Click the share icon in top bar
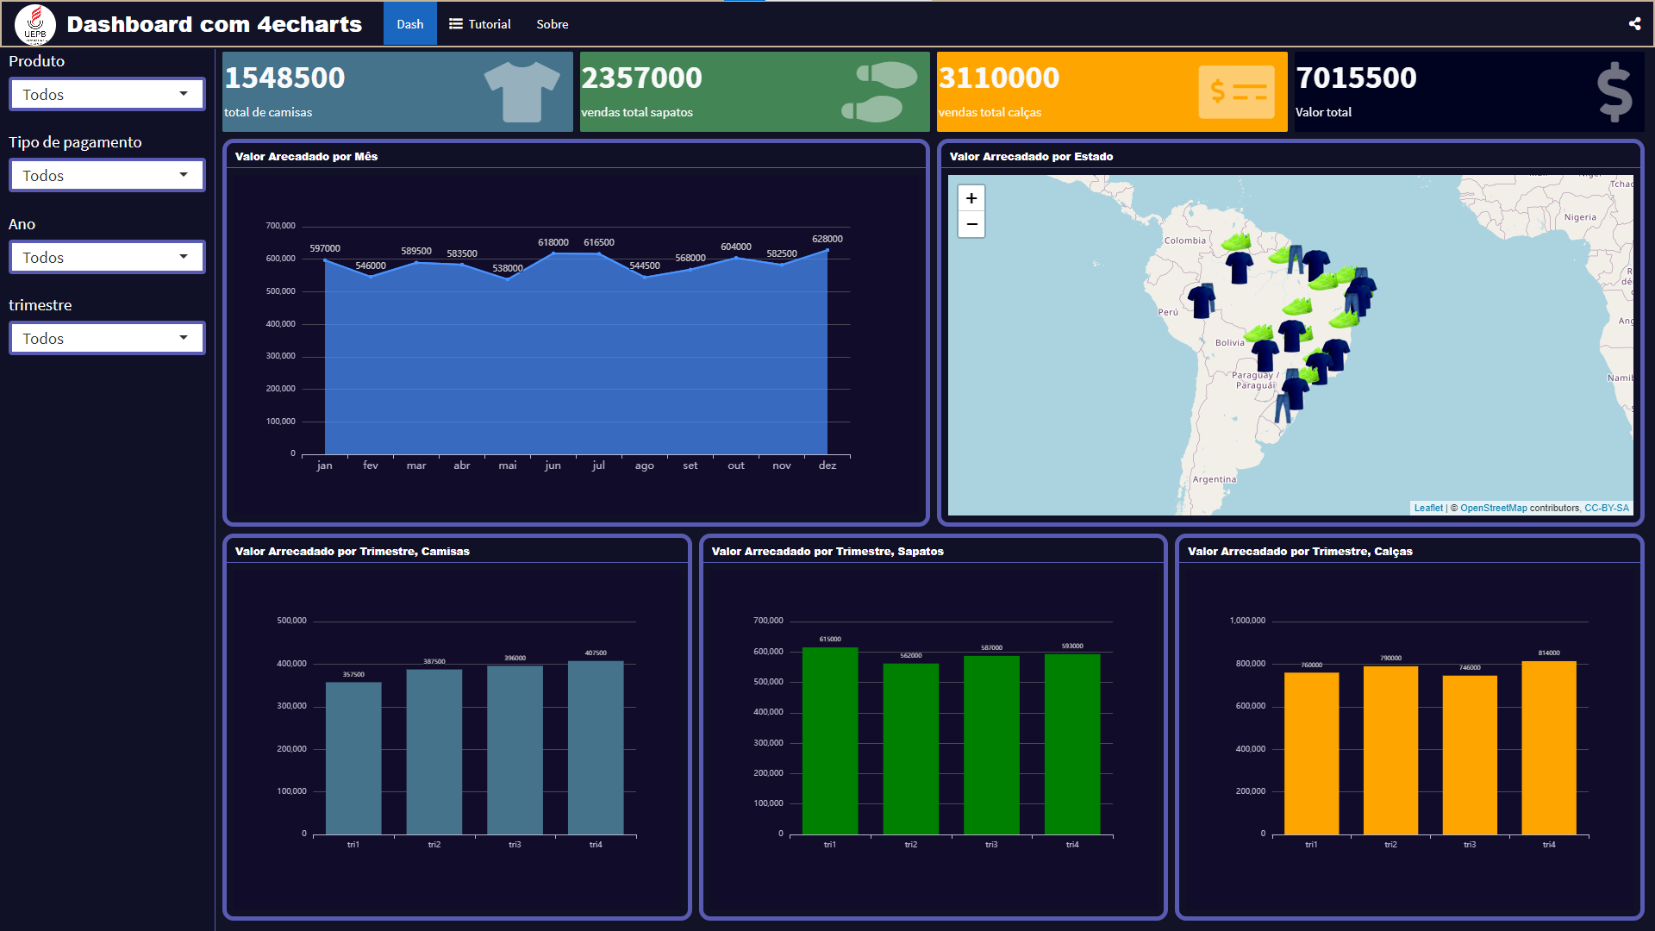 1634,24
